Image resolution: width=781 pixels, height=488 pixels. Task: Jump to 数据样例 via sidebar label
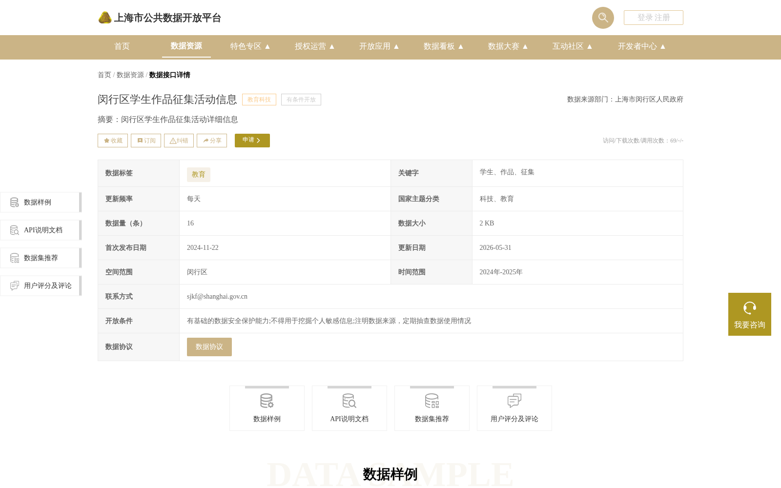coord(38,203)
